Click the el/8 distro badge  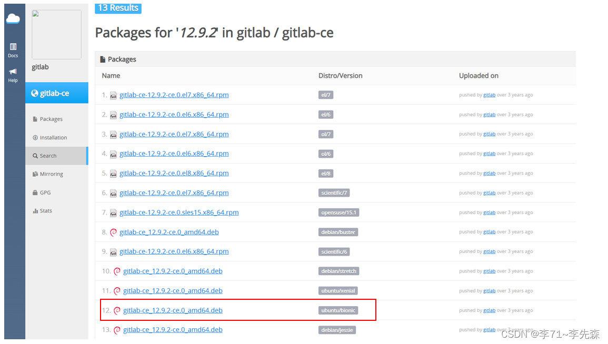pyautogui.click(x=326, y=174)
